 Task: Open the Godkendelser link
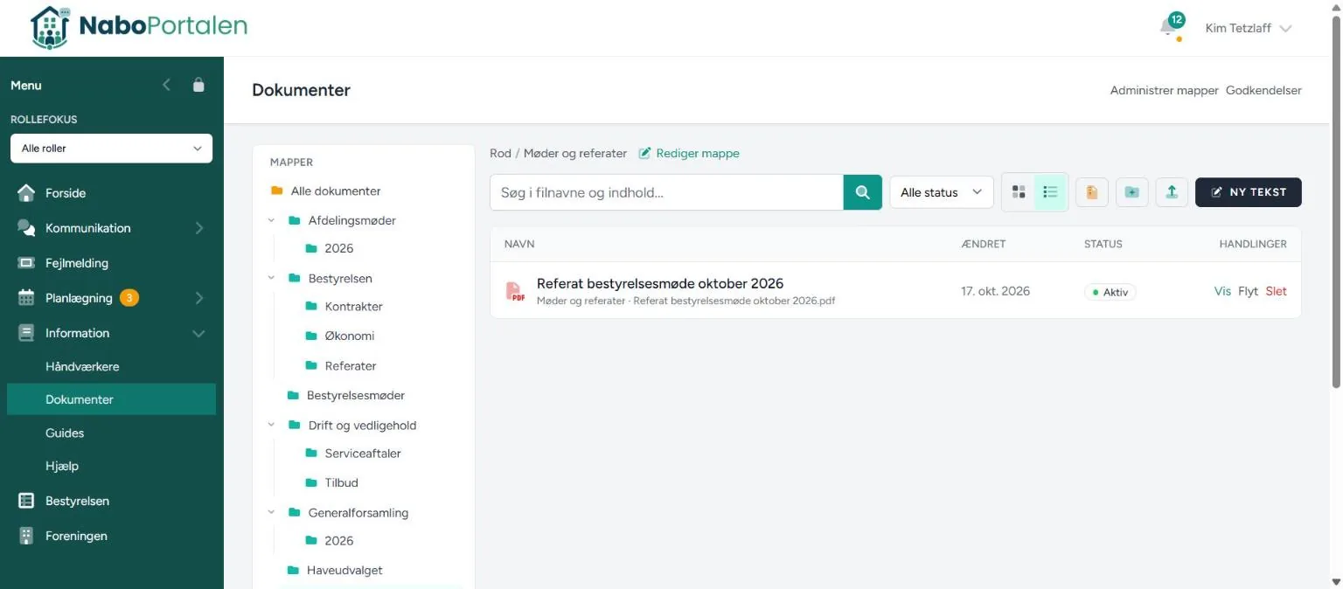coord(1263,90)
